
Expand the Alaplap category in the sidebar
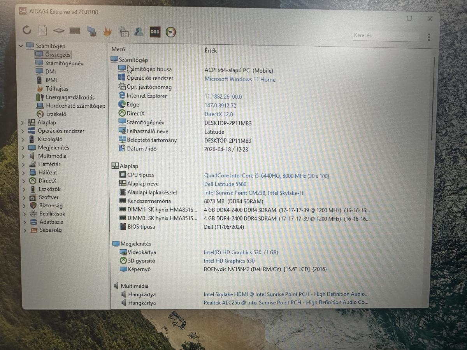point(23,122)
